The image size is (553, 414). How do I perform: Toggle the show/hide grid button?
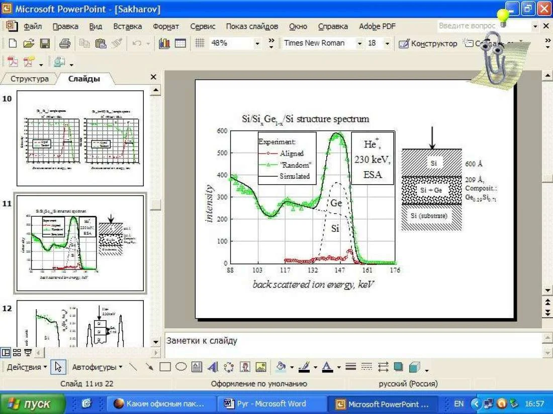coord(200,44)
